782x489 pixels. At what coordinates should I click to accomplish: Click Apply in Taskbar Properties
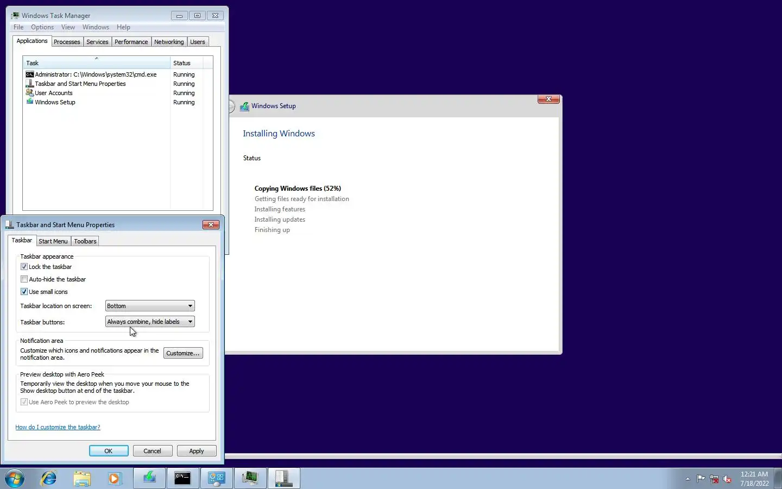pos(197,451)
